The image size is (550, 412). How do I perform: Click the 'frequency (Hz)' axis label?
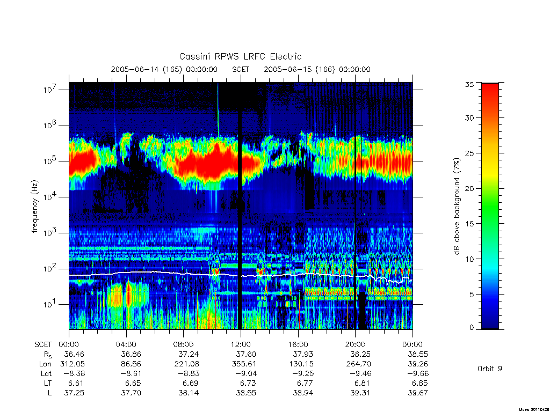click(35, 207)
